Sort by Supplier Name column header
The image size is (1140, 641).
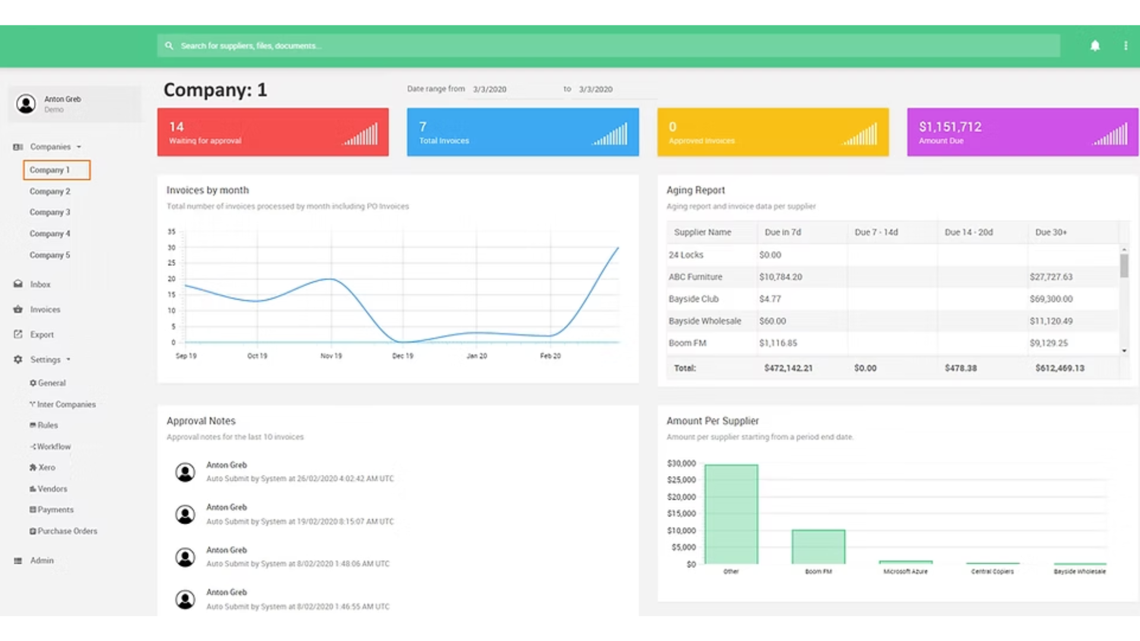click(711, 232)
